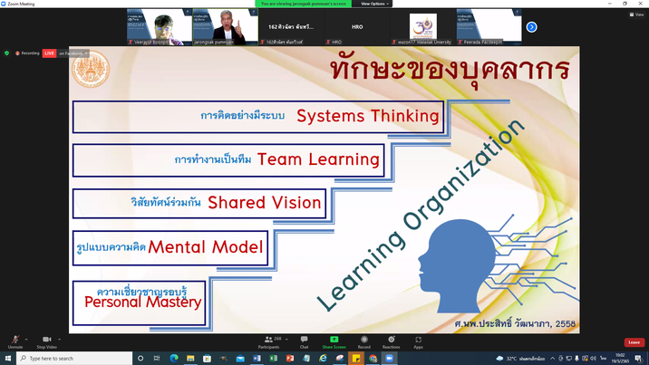
Task: Open Task View on the taskbar
Action: pyautogui.click(x=157, y=358)
